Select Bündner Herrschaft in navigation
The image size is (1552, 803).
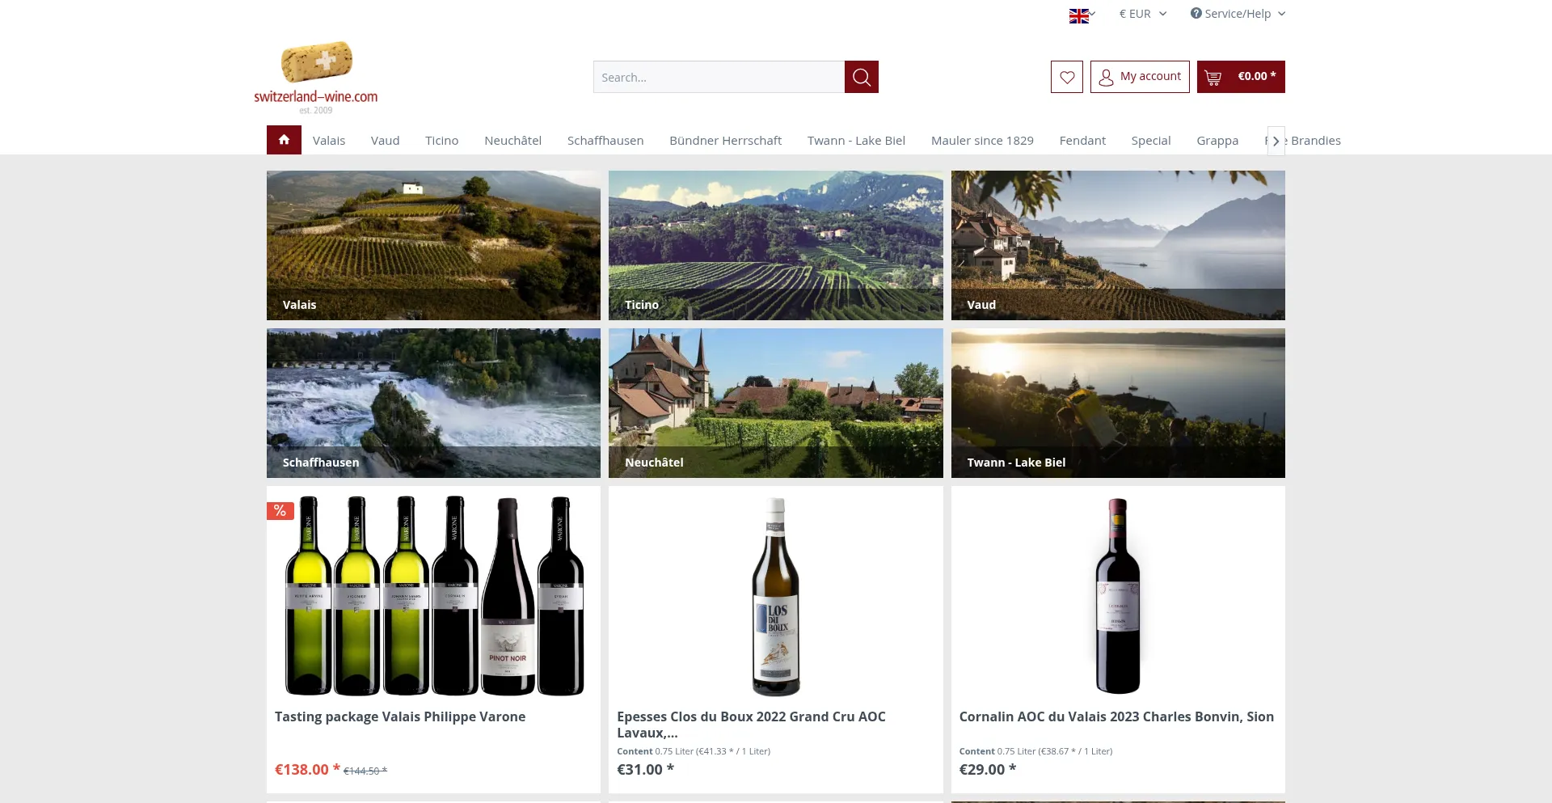point(725,141)
